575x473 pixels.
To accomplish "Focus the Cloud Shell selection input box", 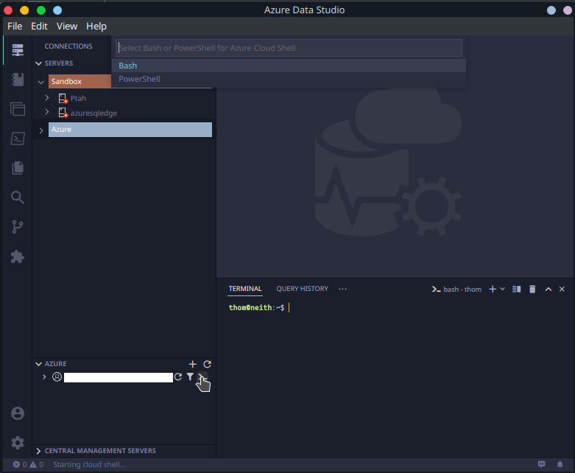I will tap(289, 48).
